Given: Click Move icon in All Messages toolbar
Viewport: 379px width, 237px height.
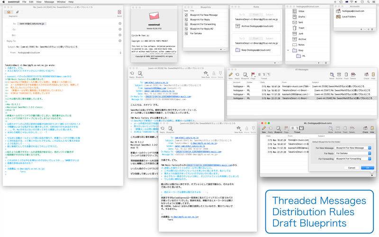Looking at the screenshot, I should coord(332,74).
